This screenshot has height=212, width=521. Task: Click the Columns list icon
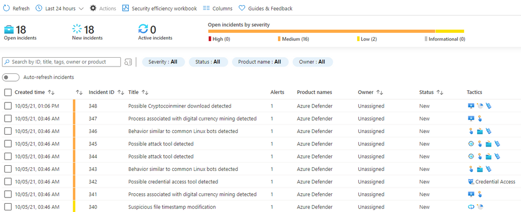click(x=207, y=8)
